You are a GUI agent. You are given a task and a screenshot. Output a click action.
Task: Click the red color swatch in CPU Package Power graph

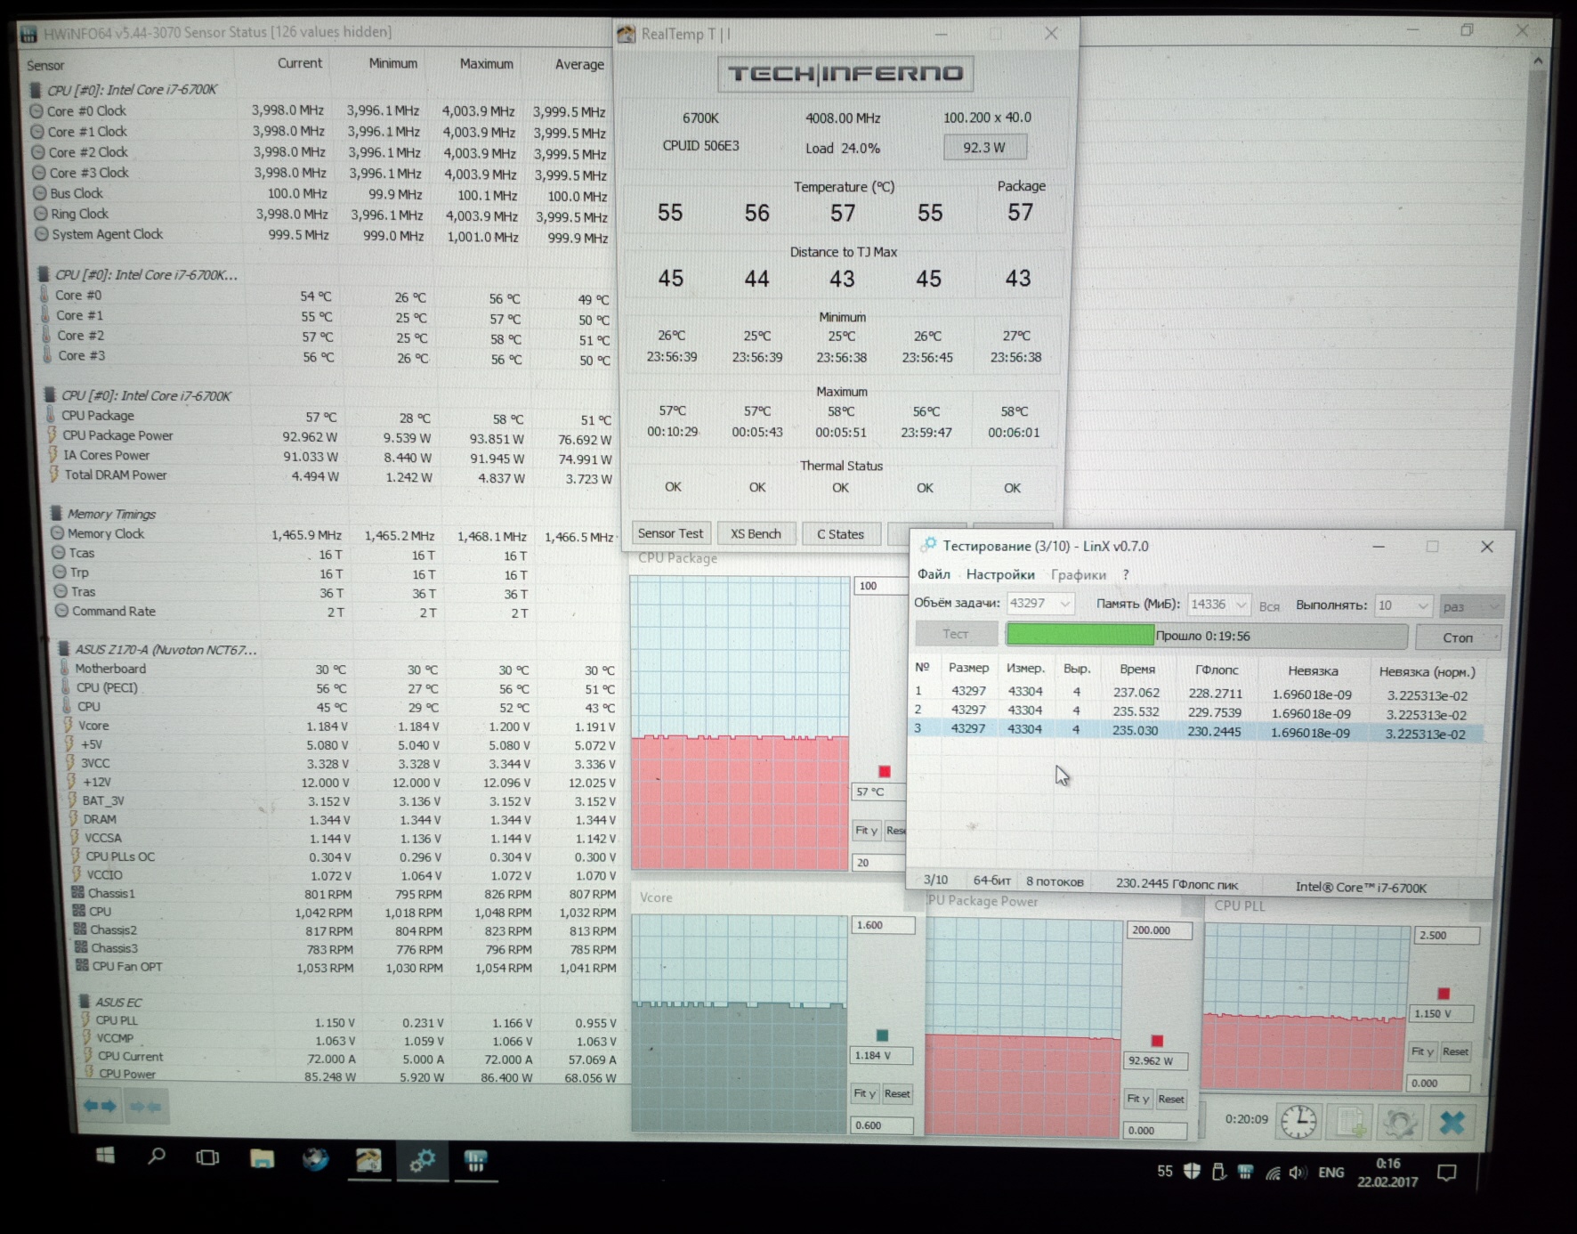pyautogui.click(x=1157, y=1041)
